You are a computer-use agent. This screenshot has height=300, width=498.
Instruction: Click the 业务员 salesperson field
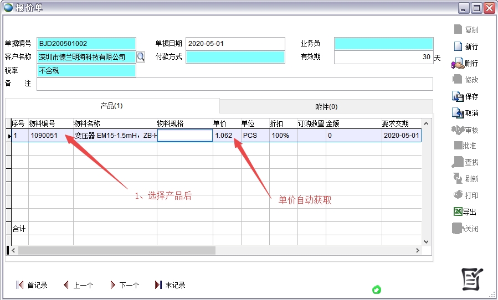coord(383,43)
